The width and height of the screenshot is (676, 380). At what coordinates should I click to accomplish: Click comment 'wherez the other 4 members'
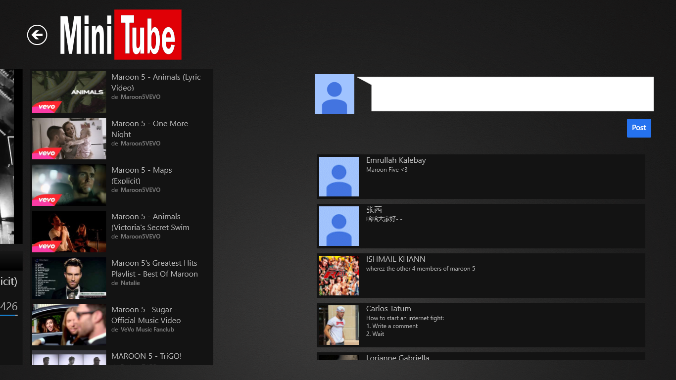click(421, 269)
